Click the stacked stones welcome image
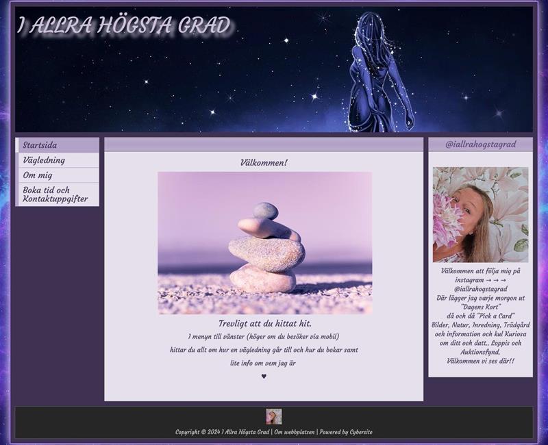 click(x=264, y=243)
